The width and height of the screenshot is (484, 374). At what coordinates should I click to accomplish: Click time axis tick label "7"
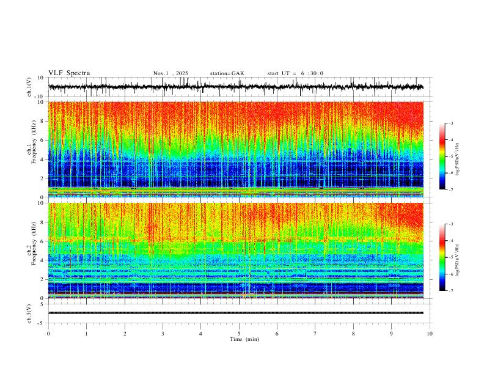315,334
